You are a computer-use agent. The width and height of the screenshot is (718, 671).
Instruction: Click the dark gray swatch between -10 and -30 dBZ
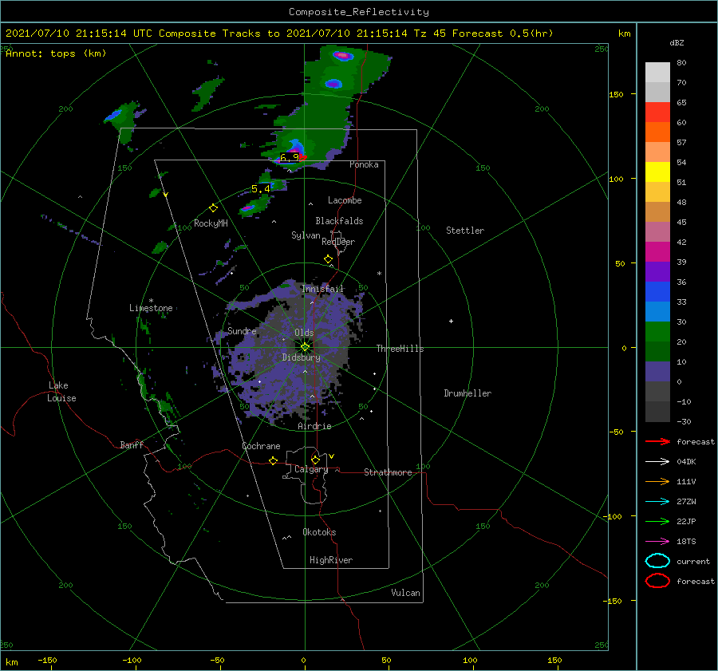[657, 412]
